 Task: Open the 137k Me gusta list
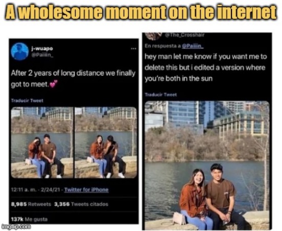point(29,219)
